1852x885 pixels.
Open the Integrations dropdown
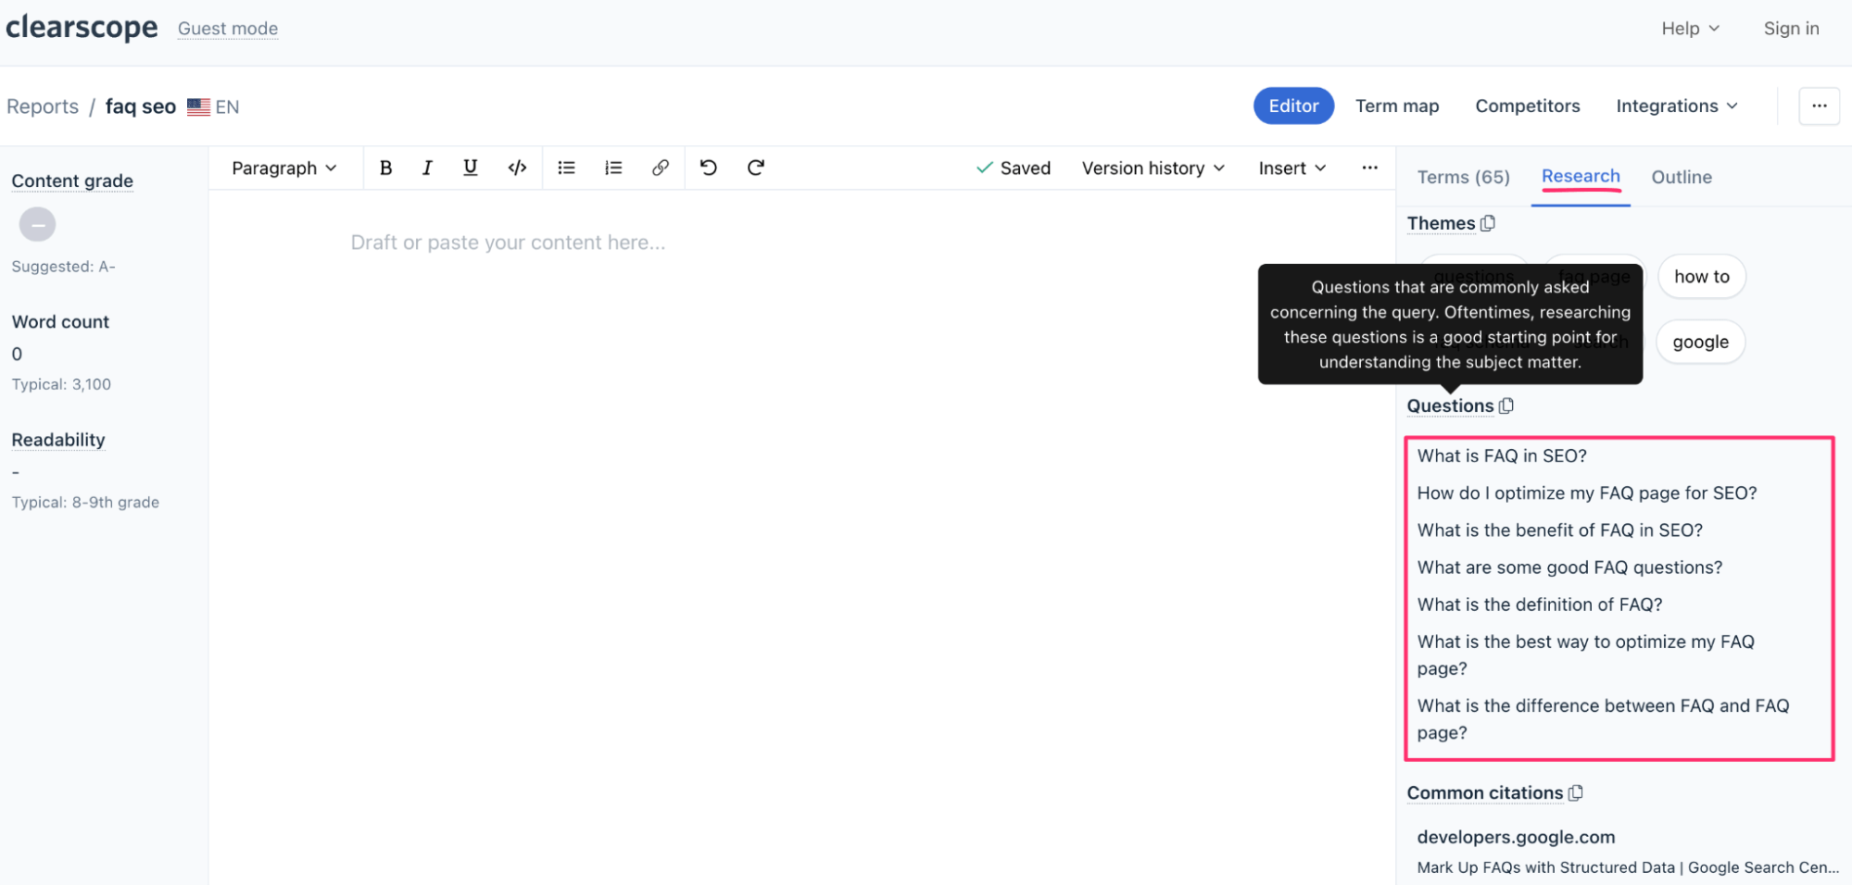1677,106
